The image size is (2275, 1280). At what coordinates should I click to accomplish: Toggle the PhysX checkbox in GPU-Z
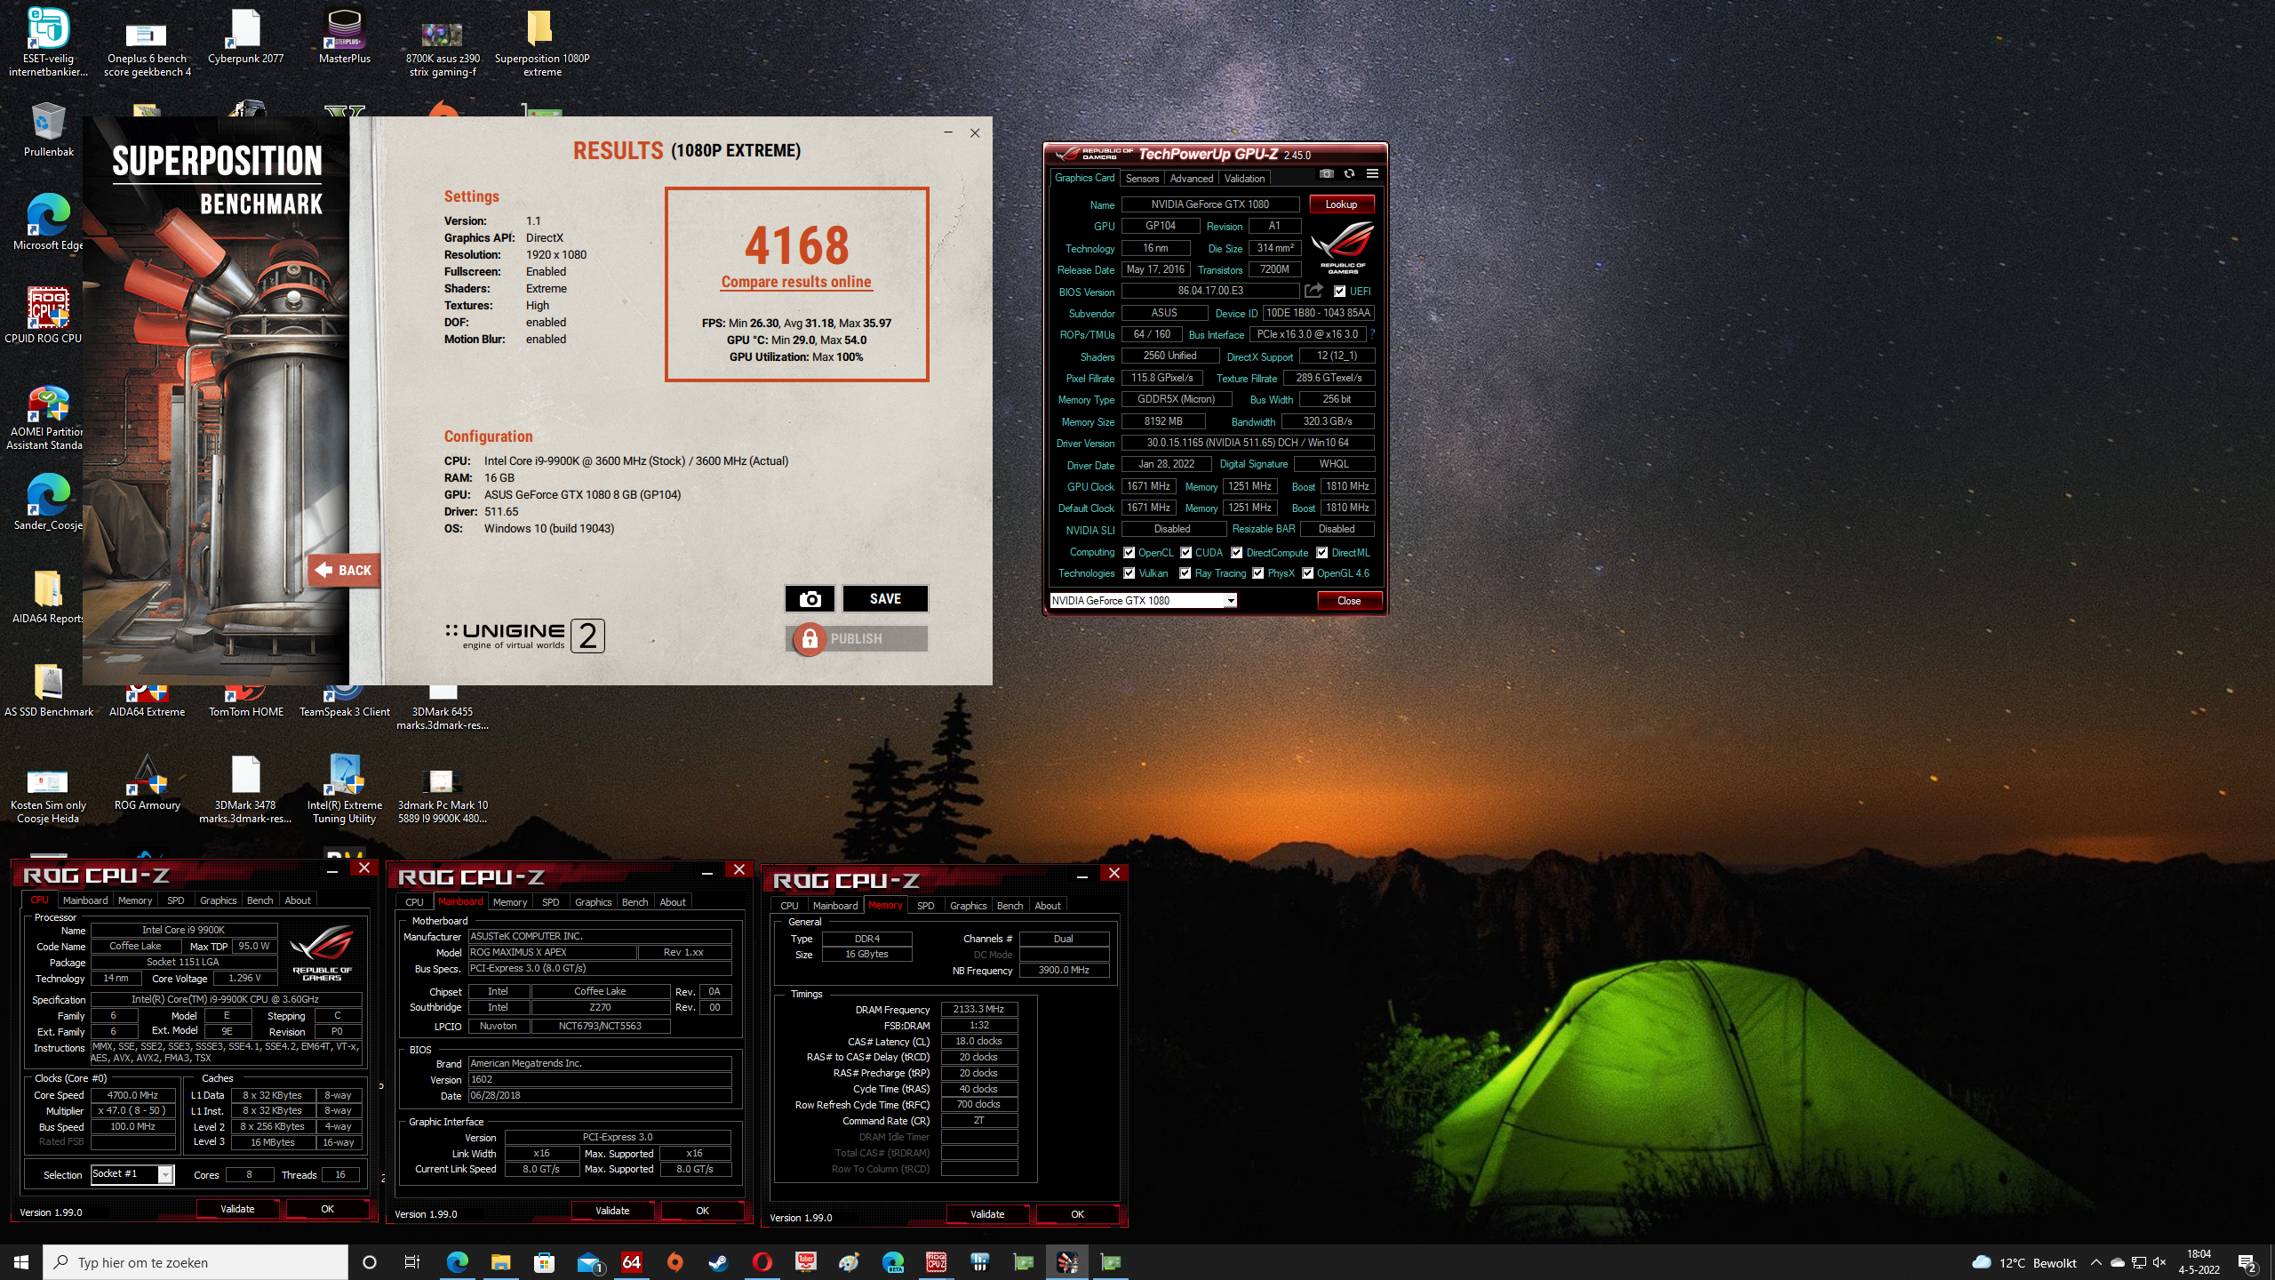[x=1258, y=573]
